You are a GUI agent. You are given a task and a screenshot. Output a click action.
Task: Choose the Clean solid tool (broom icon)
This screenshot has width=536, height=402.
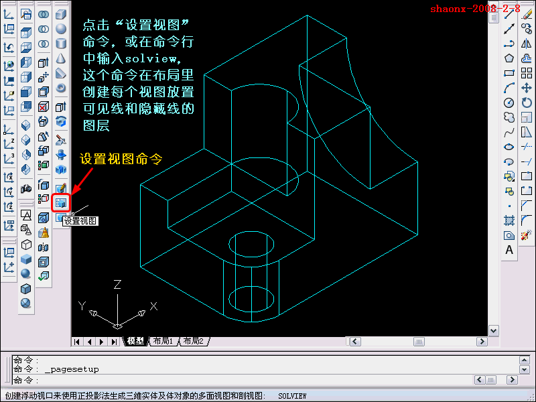tap(44, 232)
